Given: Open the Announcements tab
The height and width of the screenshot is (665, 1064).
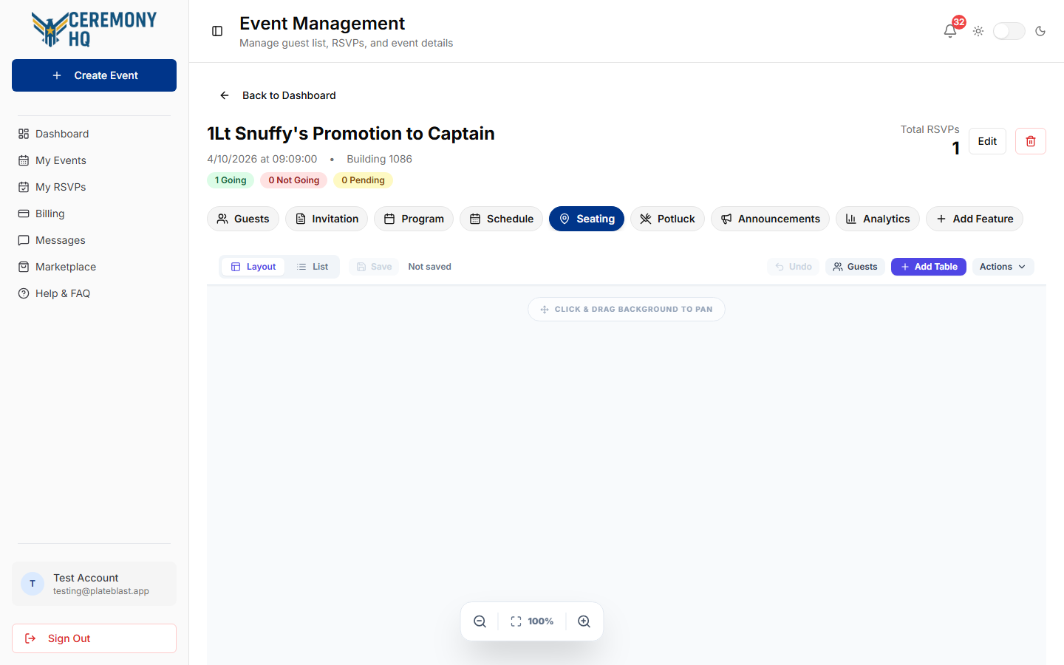Looking at the screenshot, I should coord(770,219).
